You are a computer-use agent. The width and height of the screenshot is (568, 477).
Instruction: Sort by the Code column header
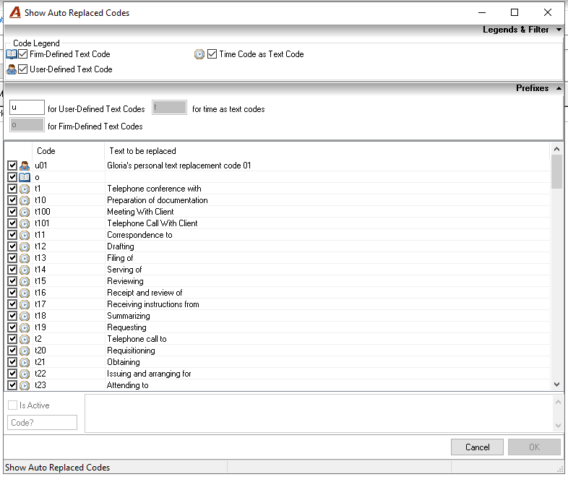(x=69, y=151)
